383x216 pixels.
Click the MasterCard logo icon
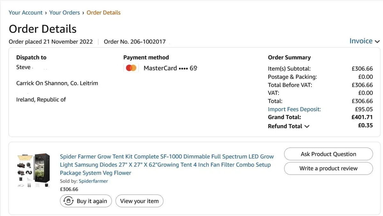point(131,68)
